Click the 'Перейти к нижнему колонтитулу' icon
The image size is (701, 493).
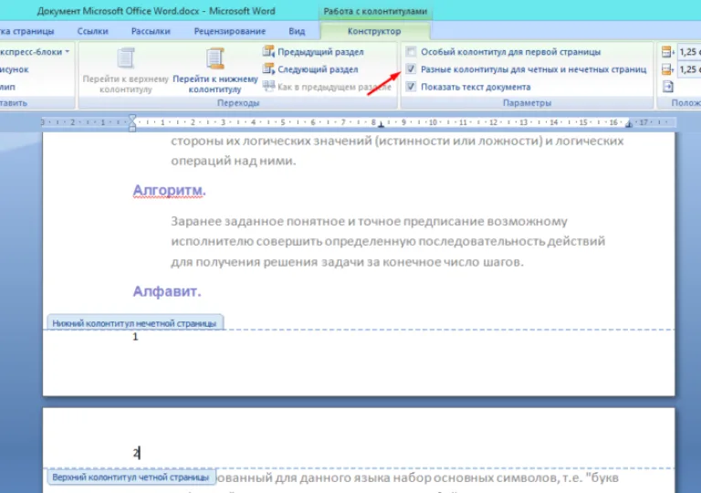pos(215,58)
